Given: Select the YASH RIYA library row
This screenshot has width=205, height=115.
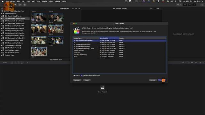Looking at the screenshot, I should 119,53.
